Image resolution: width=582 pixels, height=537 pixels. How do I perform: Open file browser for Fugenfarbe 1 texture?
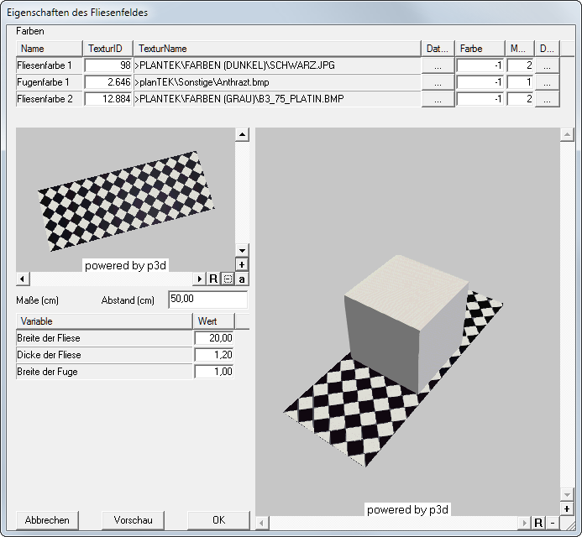pos(438,82)
